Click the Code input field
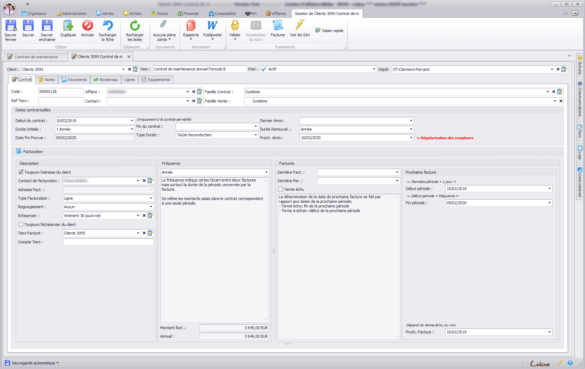The height and width of the screenshot is (369, 585). click(61, 91)
